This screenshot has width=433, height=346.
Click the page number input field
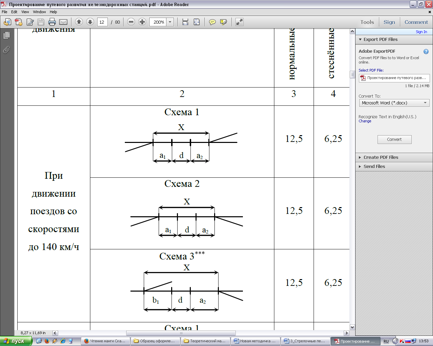point(102,22)
